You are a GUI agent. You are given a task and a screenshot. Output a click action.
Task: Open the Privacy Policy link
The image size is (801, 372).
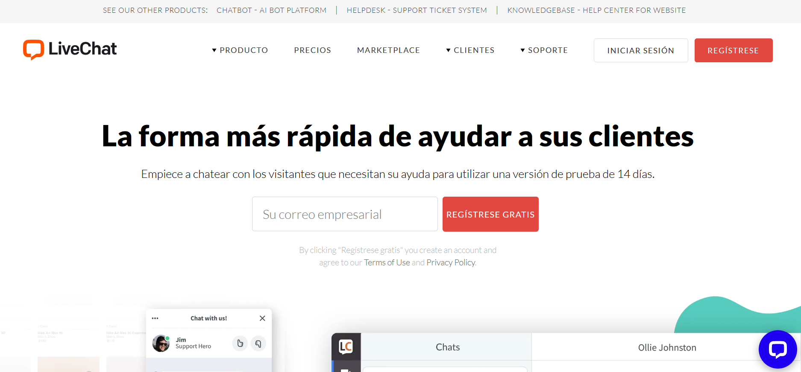click(x=451, y=262)
